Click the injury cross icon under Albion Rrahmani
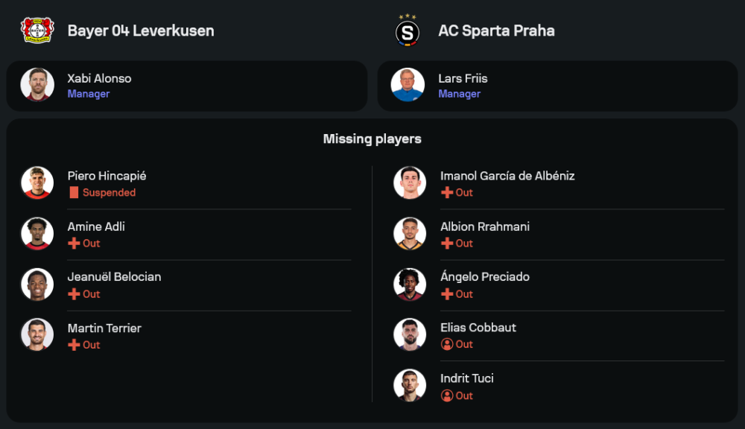745x429 pixels. click(x=447, y=244)
